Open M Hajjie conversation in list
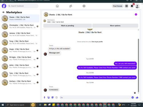143x107 pixels. tap(20, 58)
